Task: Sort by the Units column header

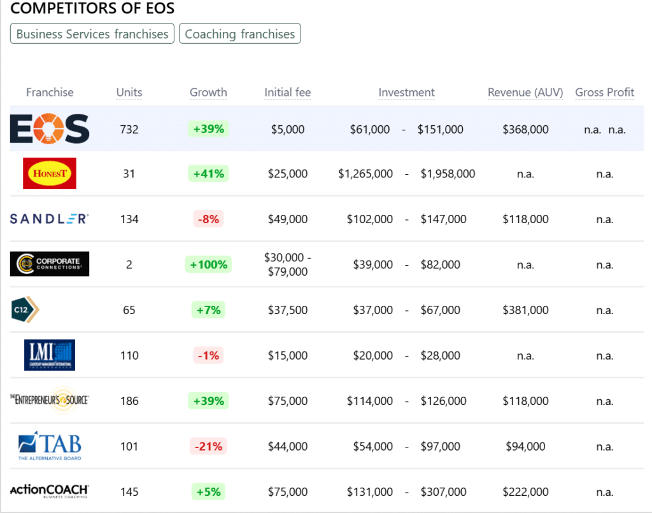Action: pyautogui.click(x=129, y=92)
